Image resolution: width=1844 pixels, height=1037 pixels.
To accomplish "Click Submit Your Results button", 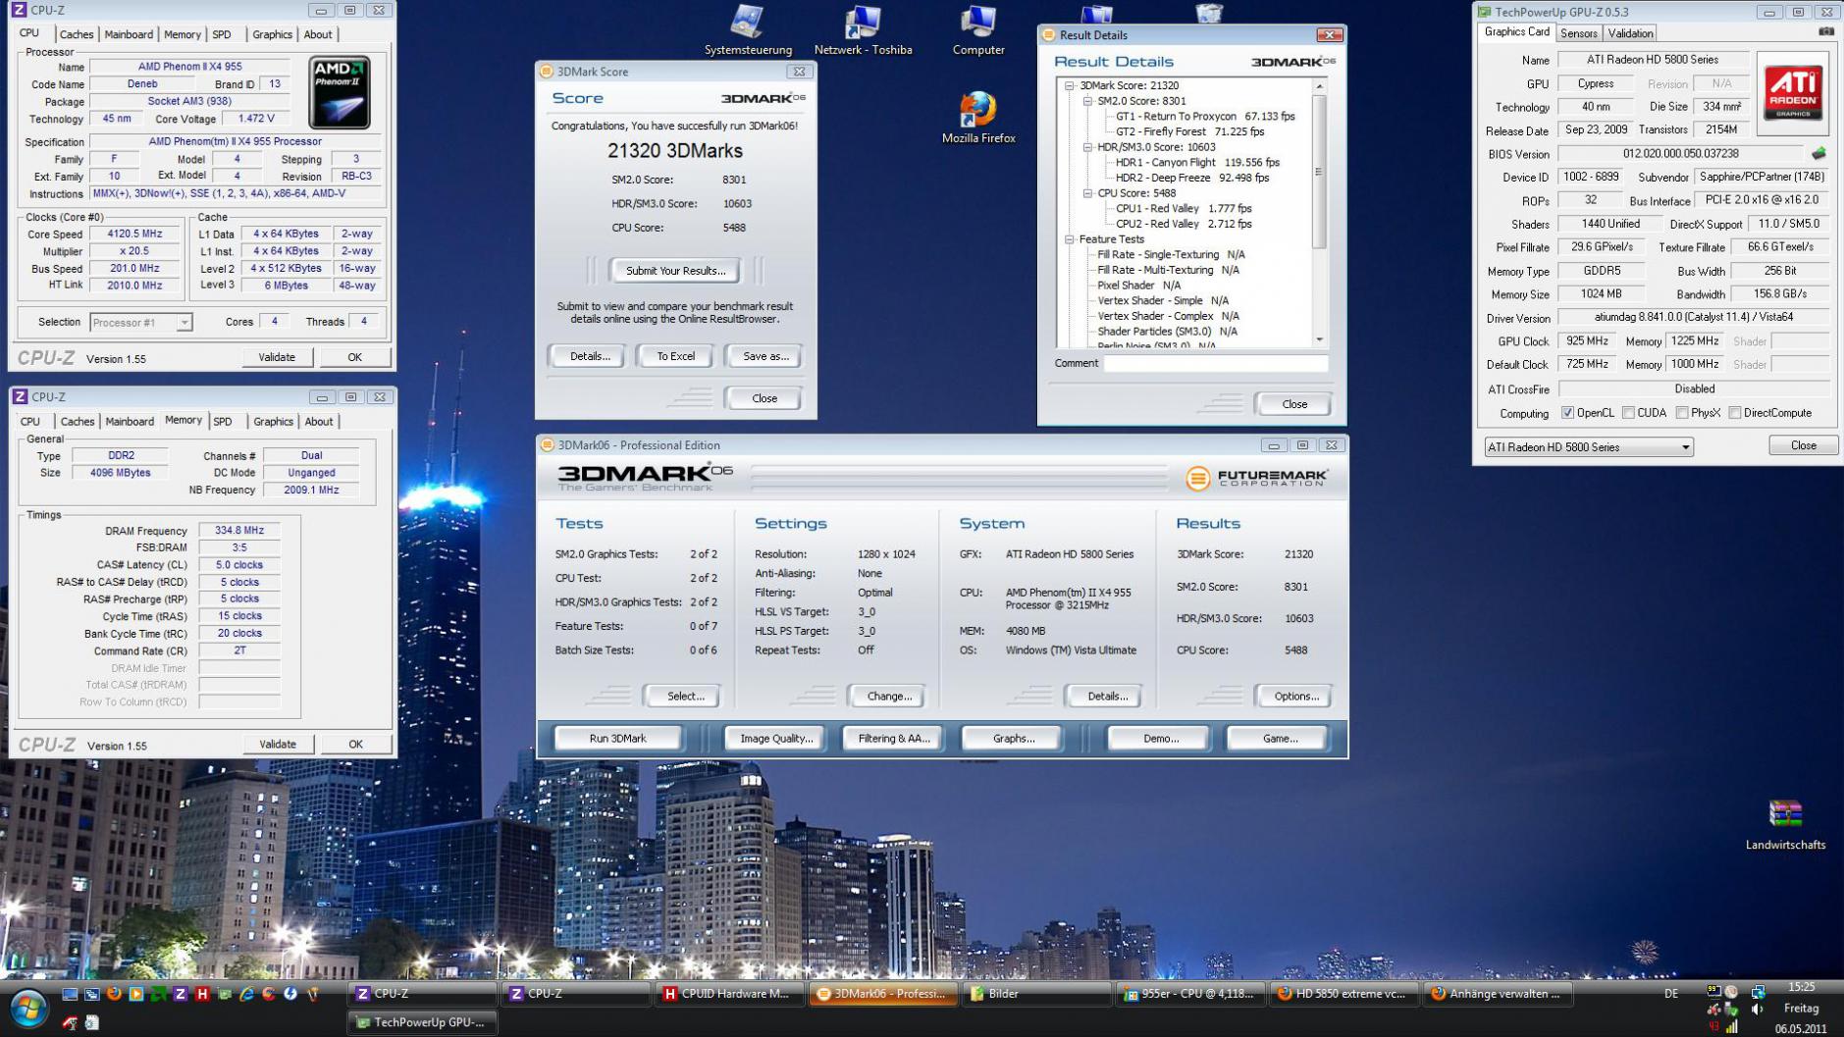I will (675, 271).
